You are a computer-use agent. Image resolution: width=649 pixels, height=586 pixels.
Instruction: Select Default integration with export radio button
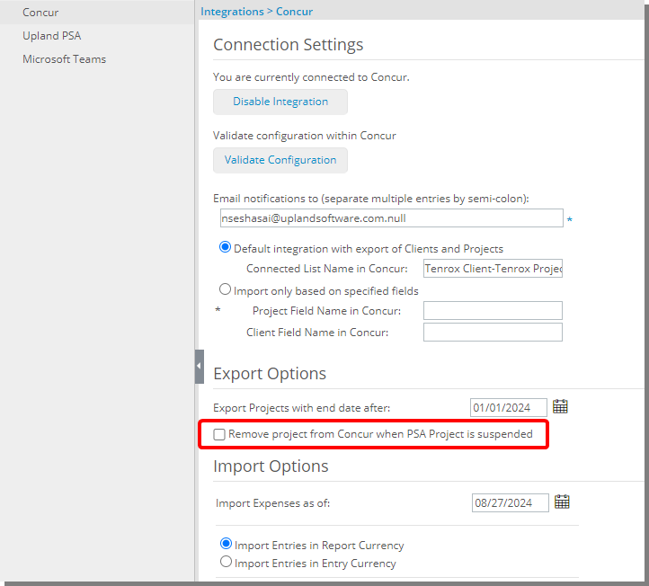click(x=226, y=248)
